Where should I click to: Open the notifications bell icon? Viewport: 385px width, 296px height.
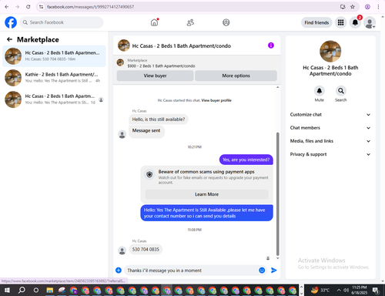click(x=355, y=22)
